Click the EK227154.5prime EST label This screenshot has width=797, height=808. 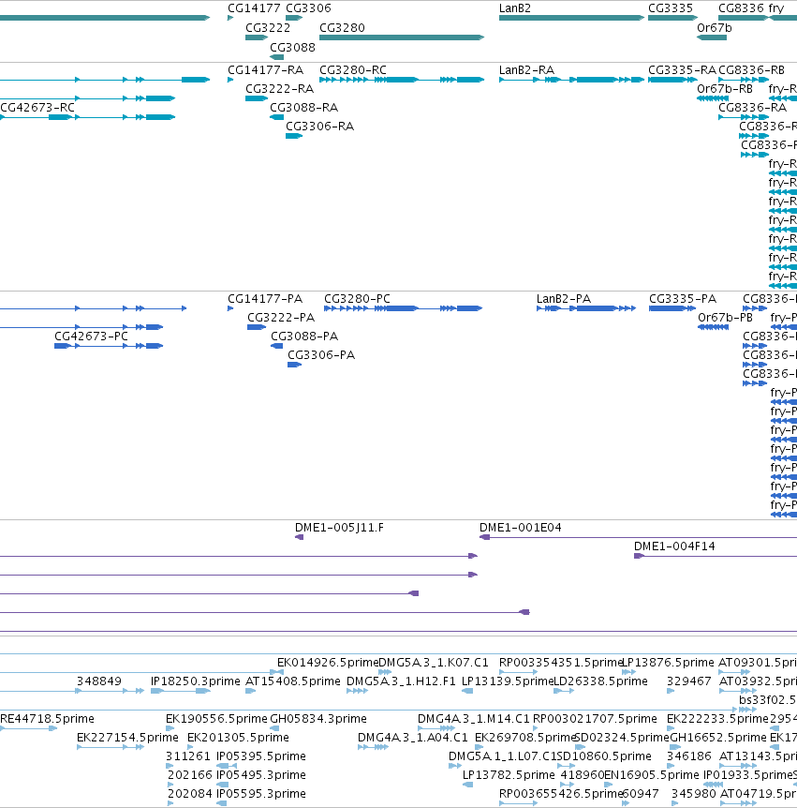127,738
